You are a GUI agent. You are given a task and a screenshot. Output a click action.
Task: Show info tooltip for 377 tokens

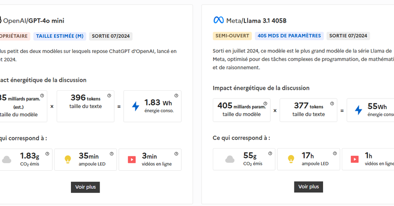tap(332, 103)
